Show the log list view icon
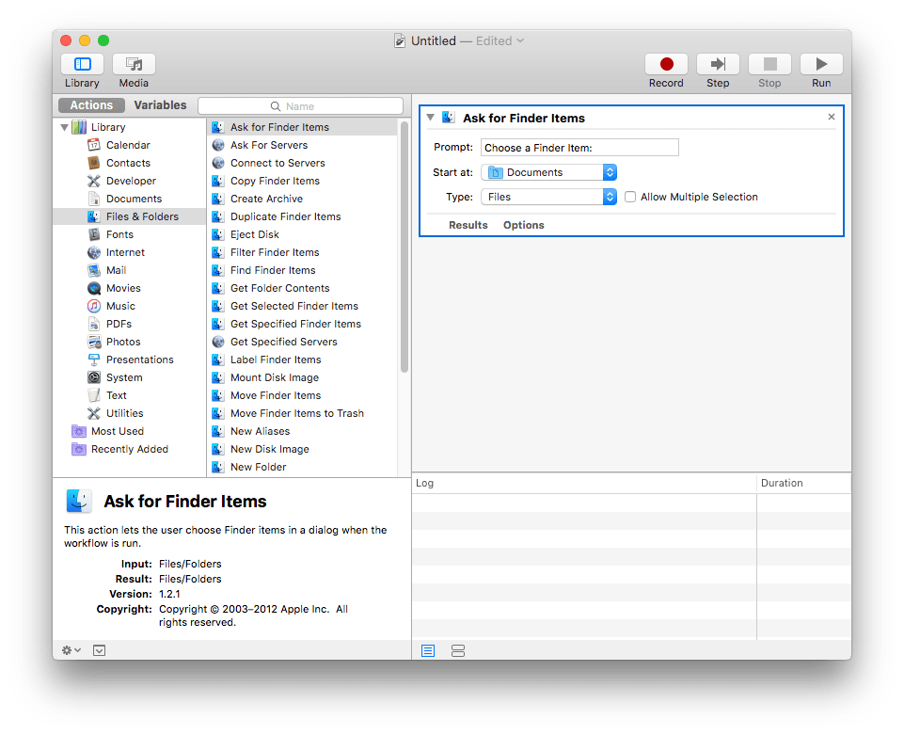Image resolution: width=904 pixels, height=735 pixels. (x=428, y=650)
